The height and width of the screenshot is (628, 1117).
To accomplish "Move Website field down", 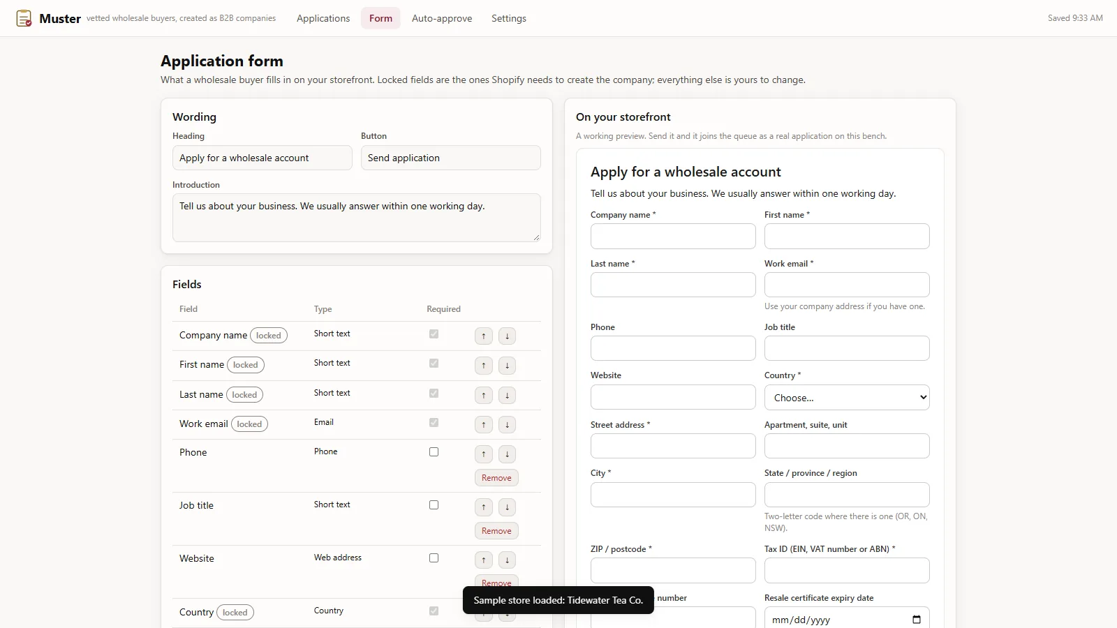I will click(x=507, y=560).
